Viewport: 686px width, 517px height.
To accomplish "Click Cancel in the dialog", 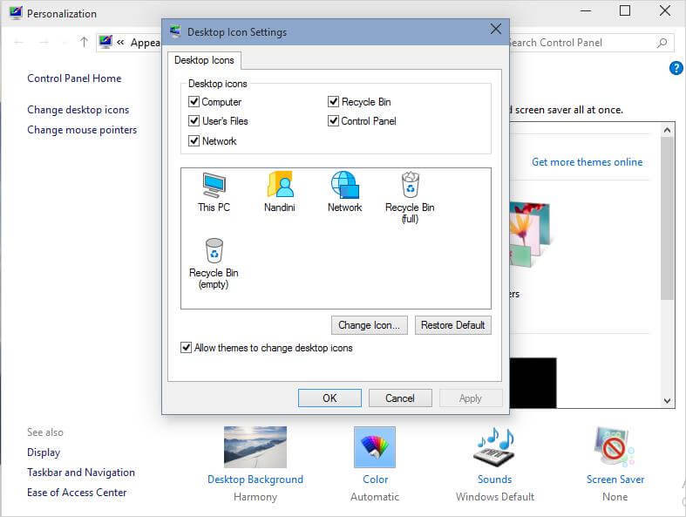I will 400,398.
